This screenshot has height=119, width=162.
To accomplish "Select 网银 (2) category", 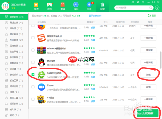I will [14, 92].
